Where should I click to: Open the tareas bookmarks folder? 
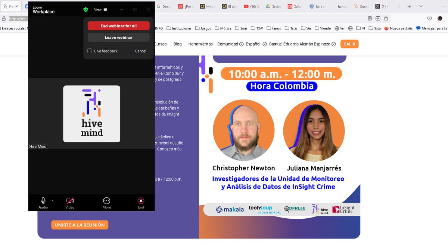274,28
